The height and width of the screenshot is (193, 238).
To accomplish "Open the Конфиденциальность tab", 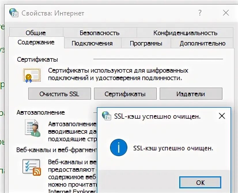I will click(x=185, y=33).
